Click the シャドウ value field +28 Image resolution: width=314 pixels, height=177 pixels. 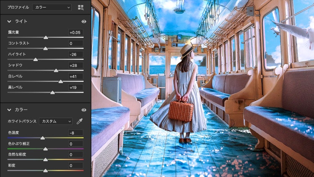tap(75, 65)
